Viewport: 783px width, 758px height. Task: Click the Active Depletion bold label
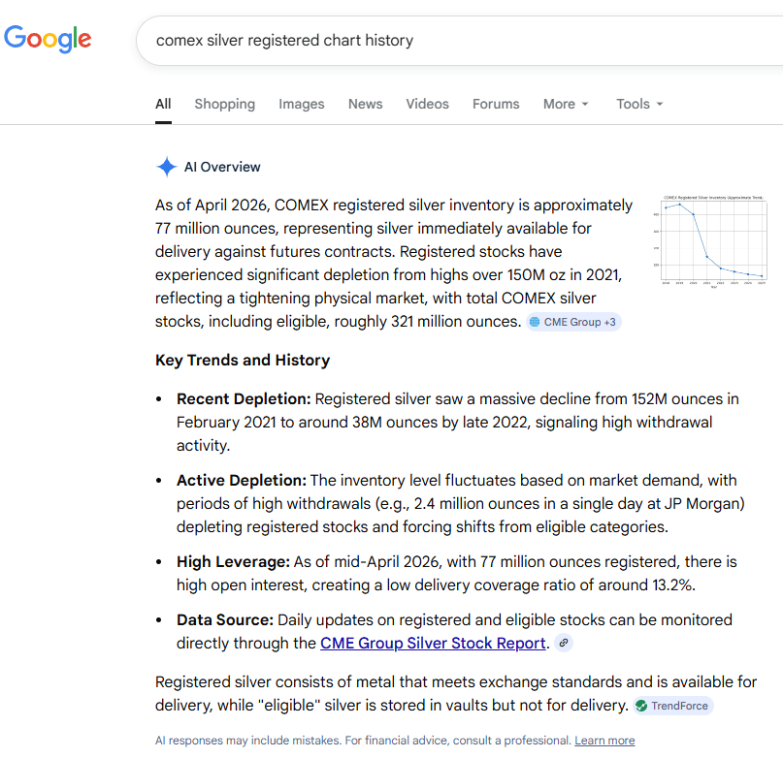(x=242, y=480)
